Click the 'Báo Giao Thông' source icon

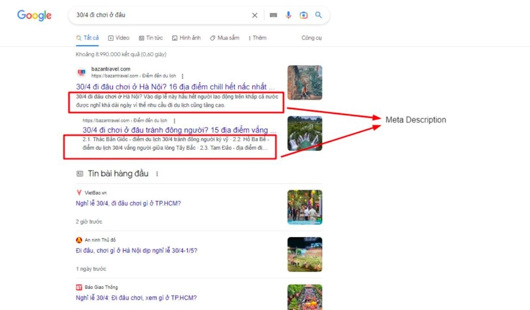[x=79, y=287]
